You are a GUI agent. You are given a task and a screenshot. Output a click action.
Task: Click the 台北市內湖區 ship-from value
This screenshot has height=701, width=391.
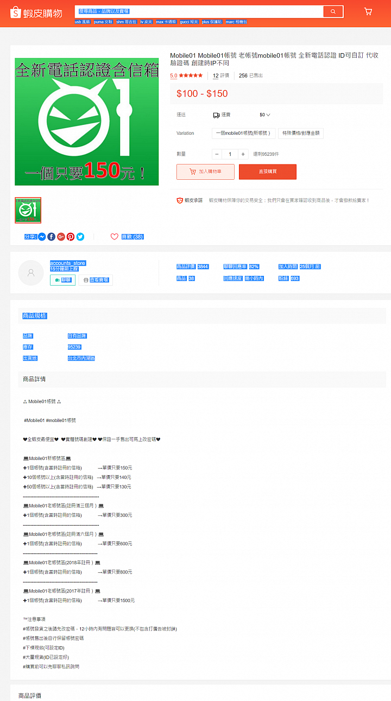81,358
